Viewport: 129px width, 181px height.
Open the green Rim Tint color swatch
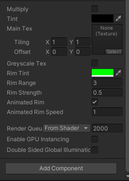click(102, 73)
